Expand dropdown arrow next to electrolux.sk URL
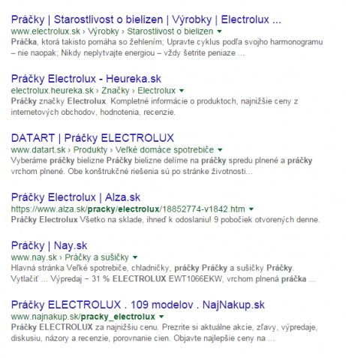 point(219,32)
